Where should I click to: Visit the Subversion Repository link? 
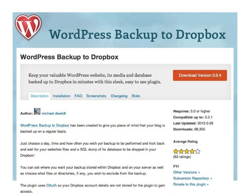[x=192, y=178]
